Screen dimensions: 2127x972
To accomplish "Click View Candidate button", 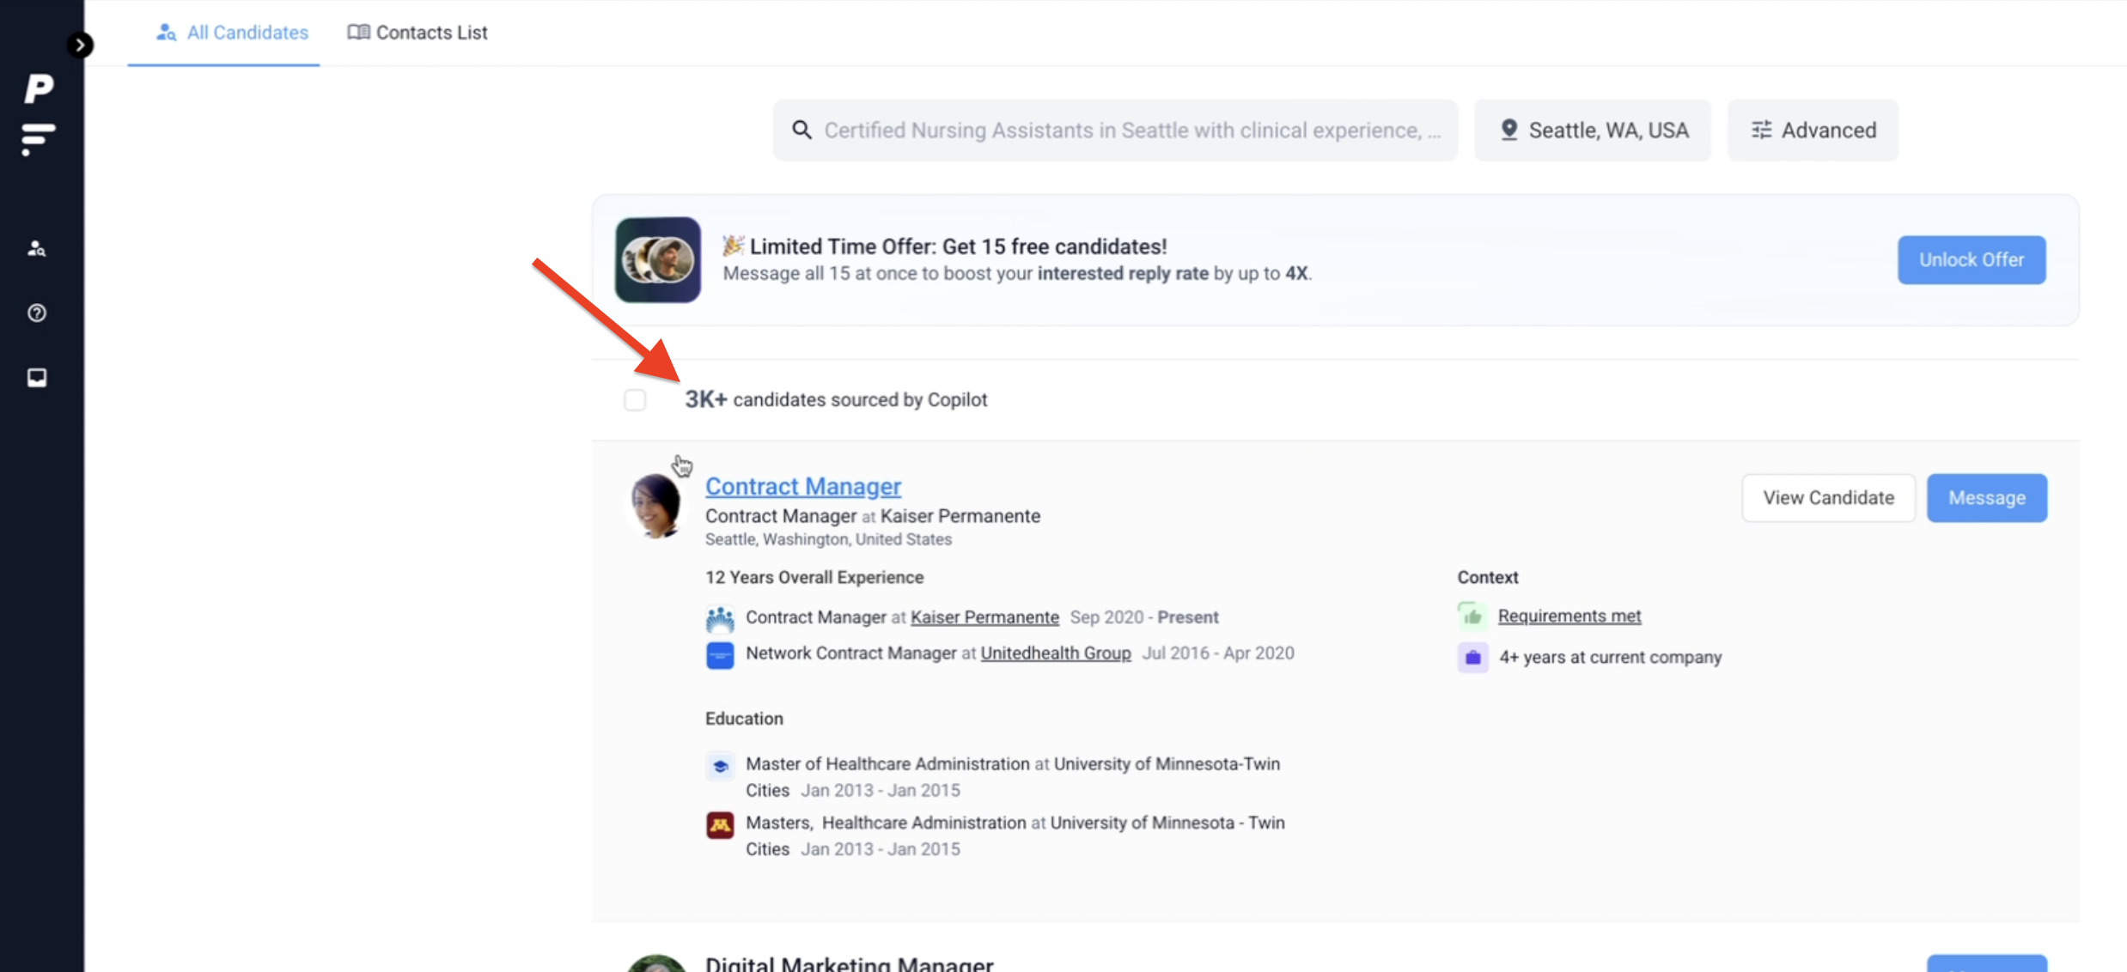I will click(x=1828, y=498).
